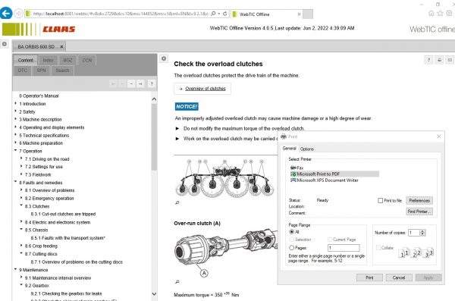The height and width of the screenshot is (301, 455).
Task: Select the Content tab
Action: (x=26, y=60)
